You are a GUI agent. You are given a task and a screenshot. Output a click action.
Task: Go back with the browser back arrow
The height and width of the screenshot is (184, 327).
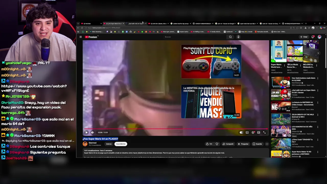78,28
